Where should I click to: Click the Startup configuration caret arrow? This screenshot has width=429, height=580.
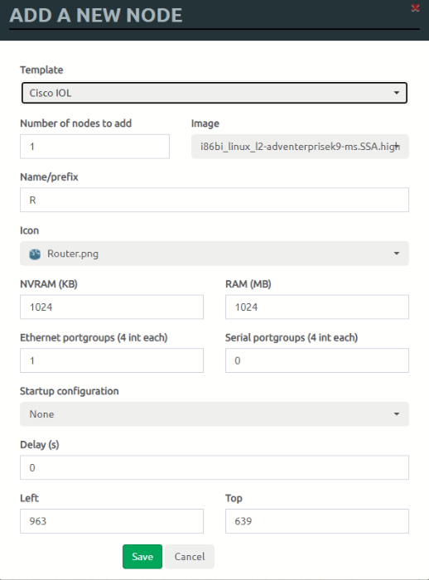click(397, 414)
